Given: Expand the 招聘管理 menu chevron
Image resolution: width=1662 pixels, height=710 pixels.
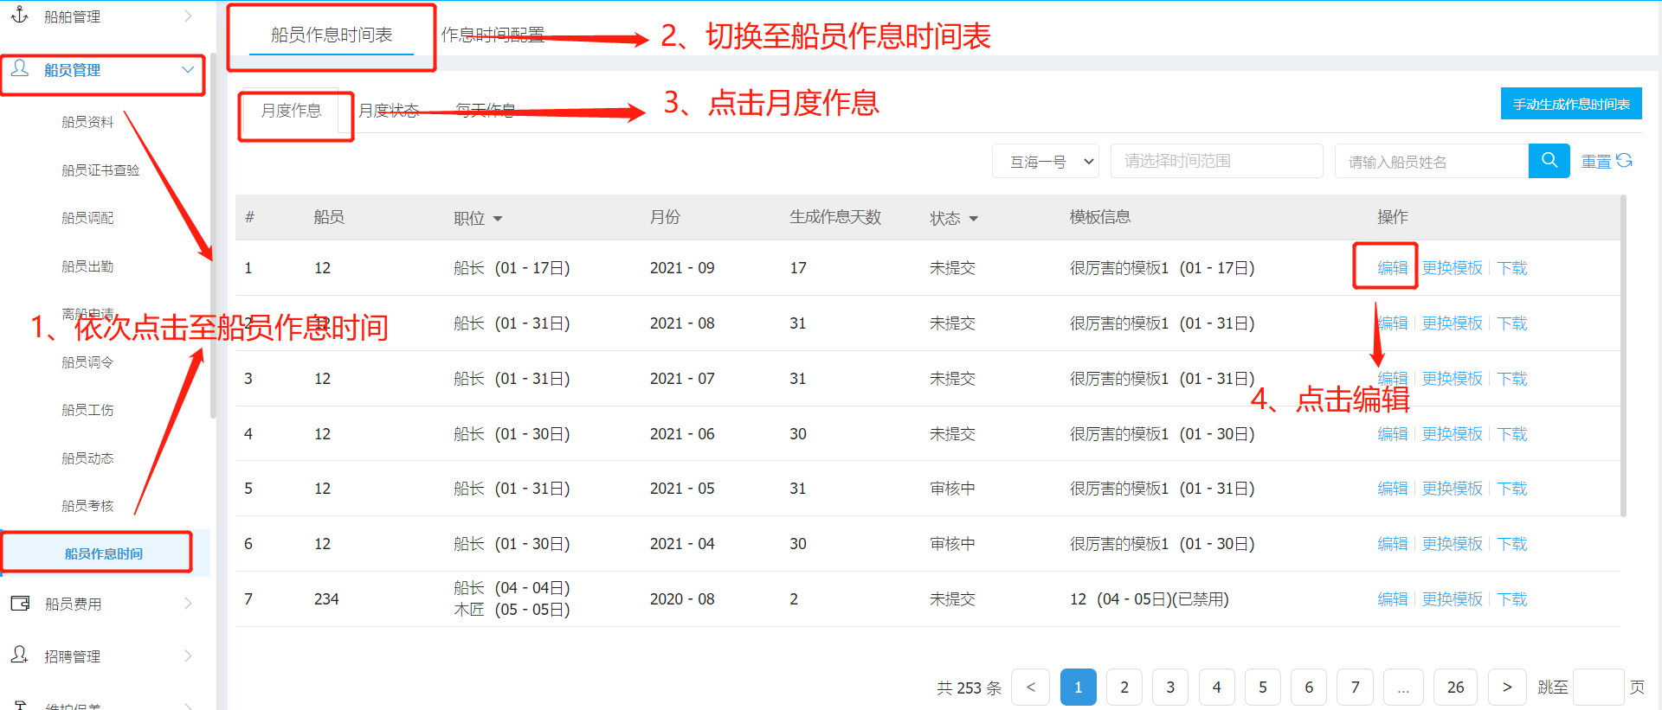Looking at the screenshot, I should click(x=188, y=656).
